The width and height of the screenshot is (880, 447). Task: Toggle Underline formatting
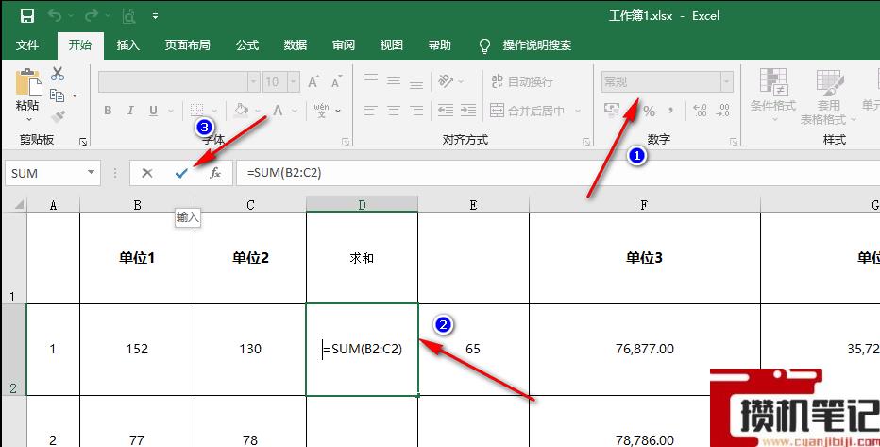point(153,111)
